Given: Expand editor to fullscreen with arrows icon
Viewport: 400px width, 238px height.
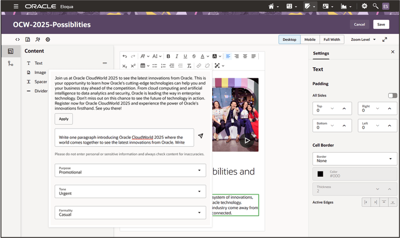Looking at the screenshot, I should coord(384,40).
